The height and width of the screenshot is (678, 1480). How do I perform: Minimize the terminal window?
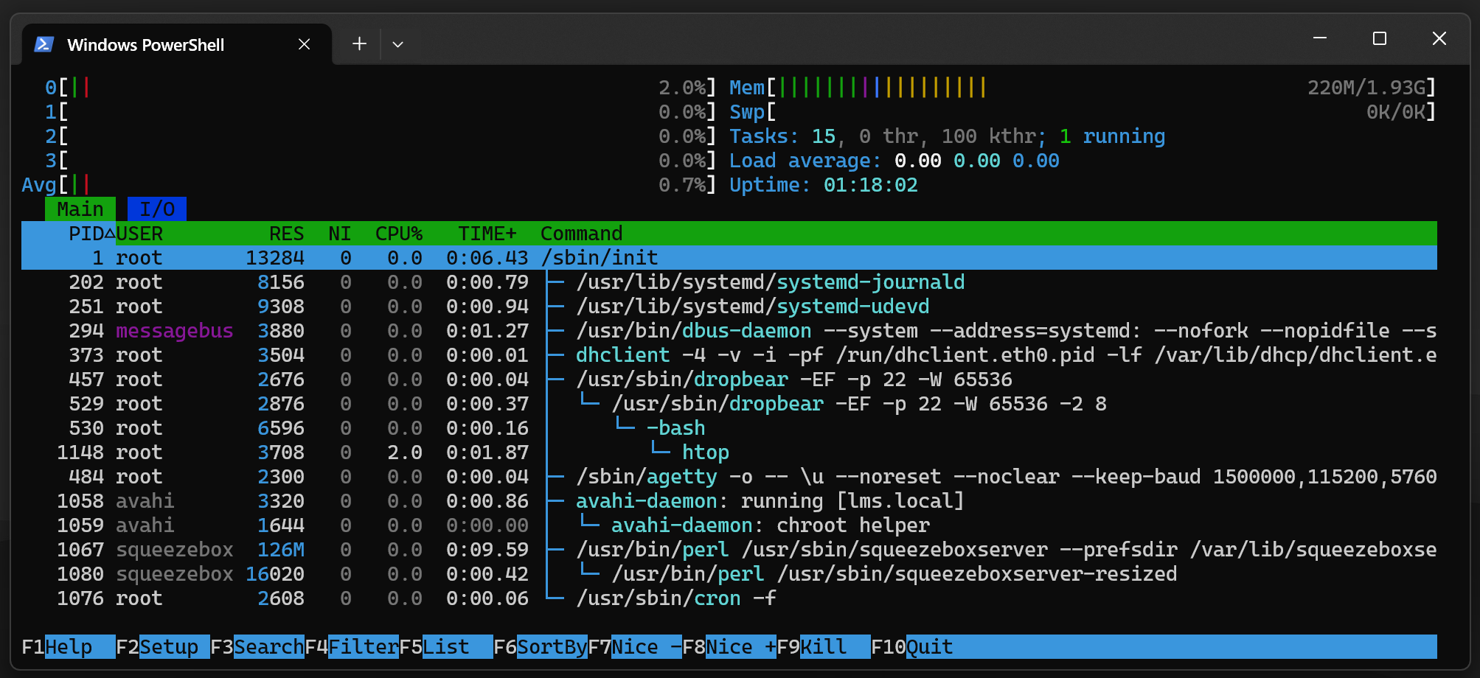[1320, 38]
